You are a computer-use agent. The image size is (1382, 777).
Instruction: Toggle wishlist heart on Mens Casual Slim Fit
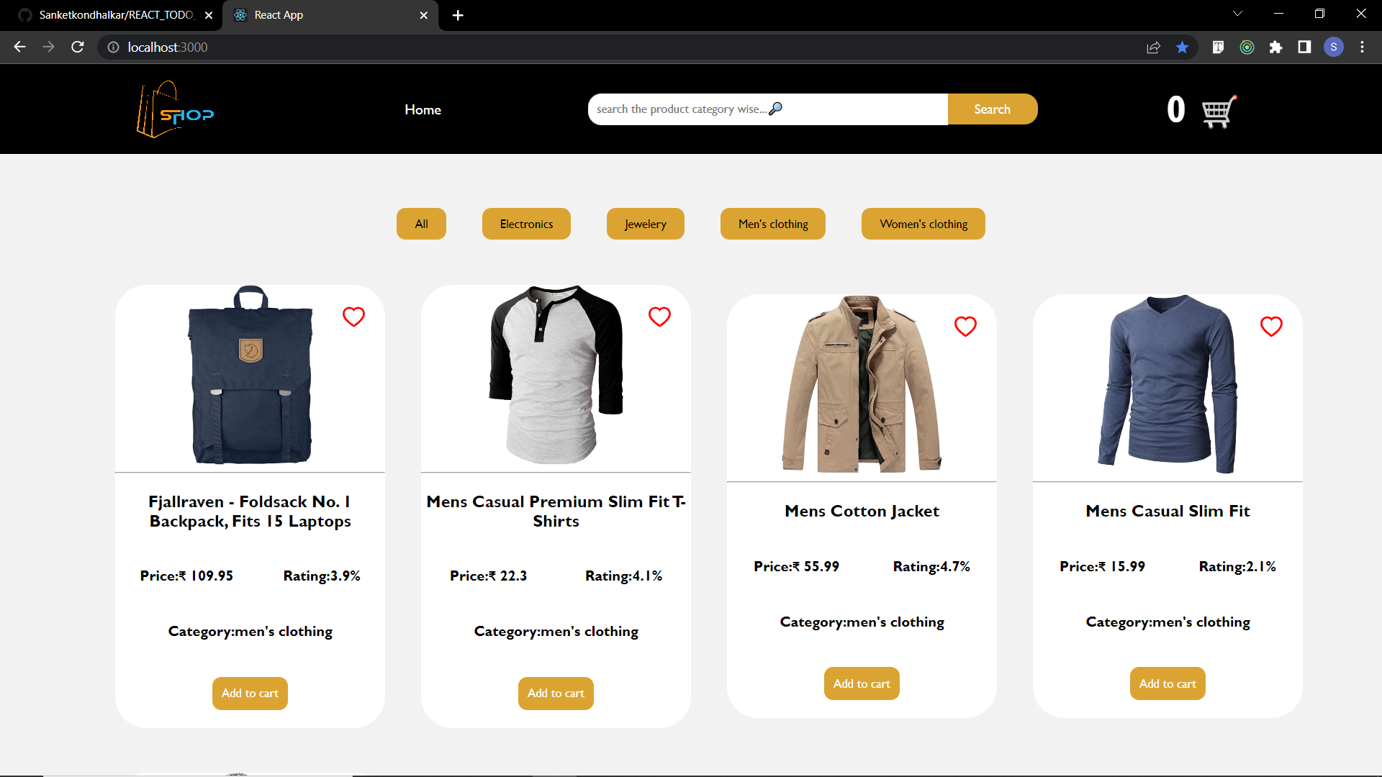(1271, 326)
